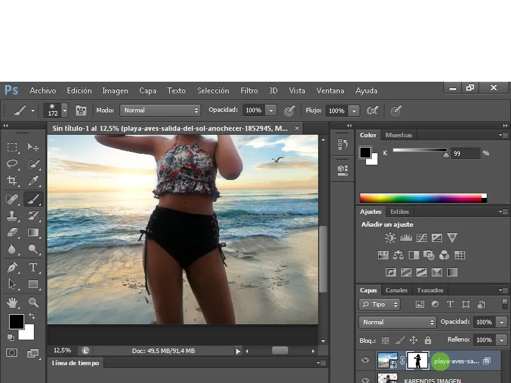This screenshot has height=383, width=511.
Task: Select the Rectangular Marquee tool
Action: [12, 147]
